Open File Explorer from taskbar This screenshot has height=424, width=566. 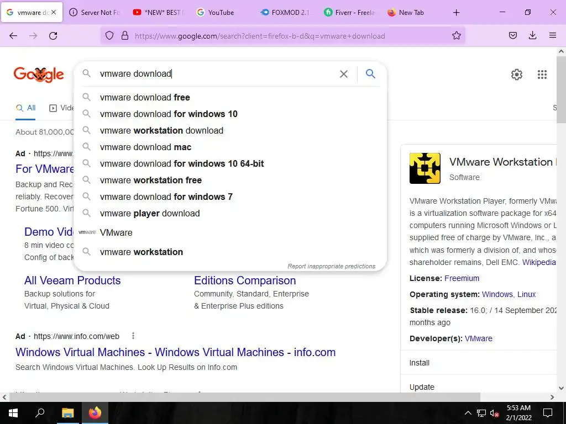click(x=67, y=413)
